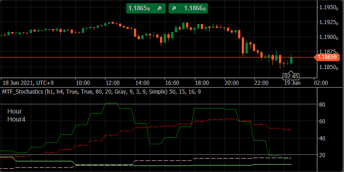Click the 1.19500 price scale label
This screenshot has height=172, width=344.
tap(329, 7)
